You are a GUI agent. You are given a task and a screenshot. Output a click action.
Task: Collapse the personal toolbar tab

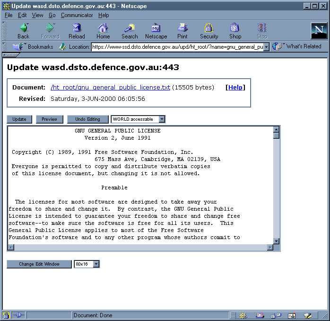point(10,55)
